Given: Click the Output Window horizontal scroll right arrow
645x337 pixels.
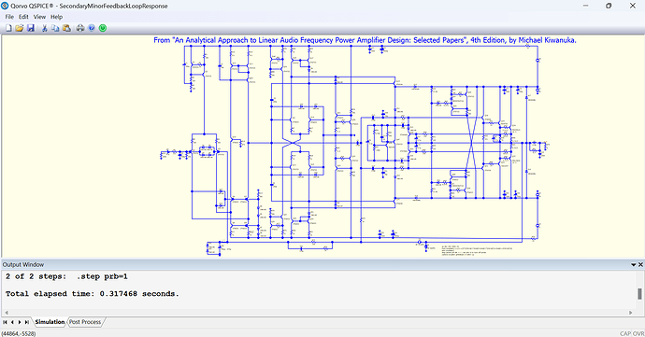Looking at the screenshot, I should (631, 313).
